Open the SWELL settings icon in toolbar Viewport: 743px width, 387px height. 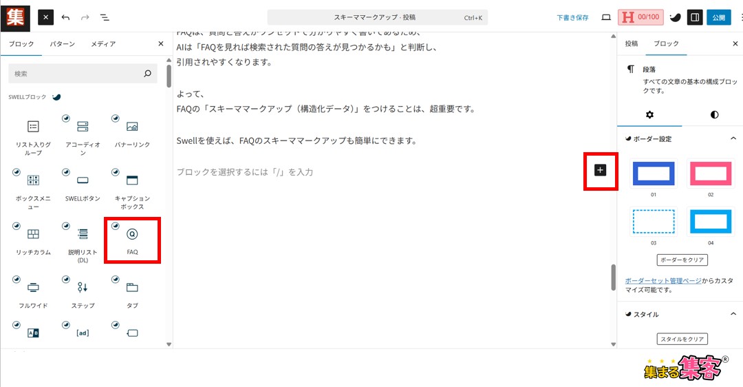[676, 17]
